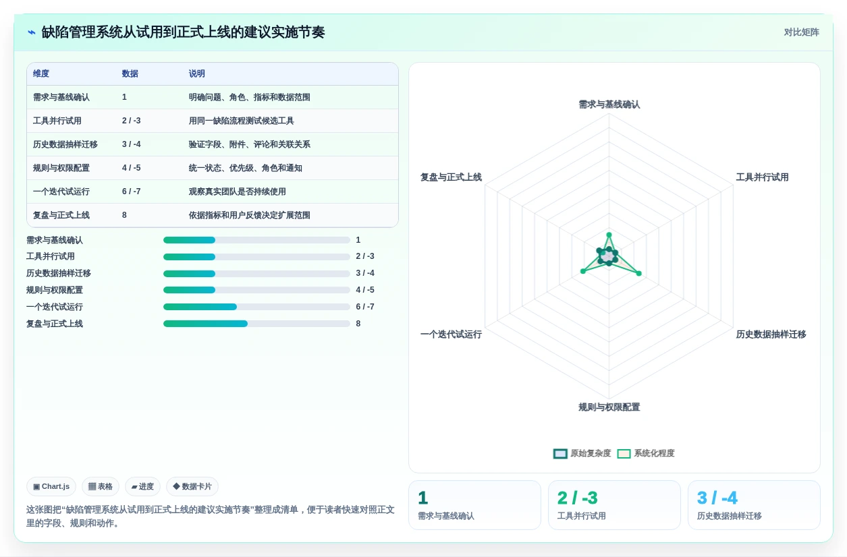
Task: Click radar axis label 复盘与正式上线
Action: click(451, 177)
